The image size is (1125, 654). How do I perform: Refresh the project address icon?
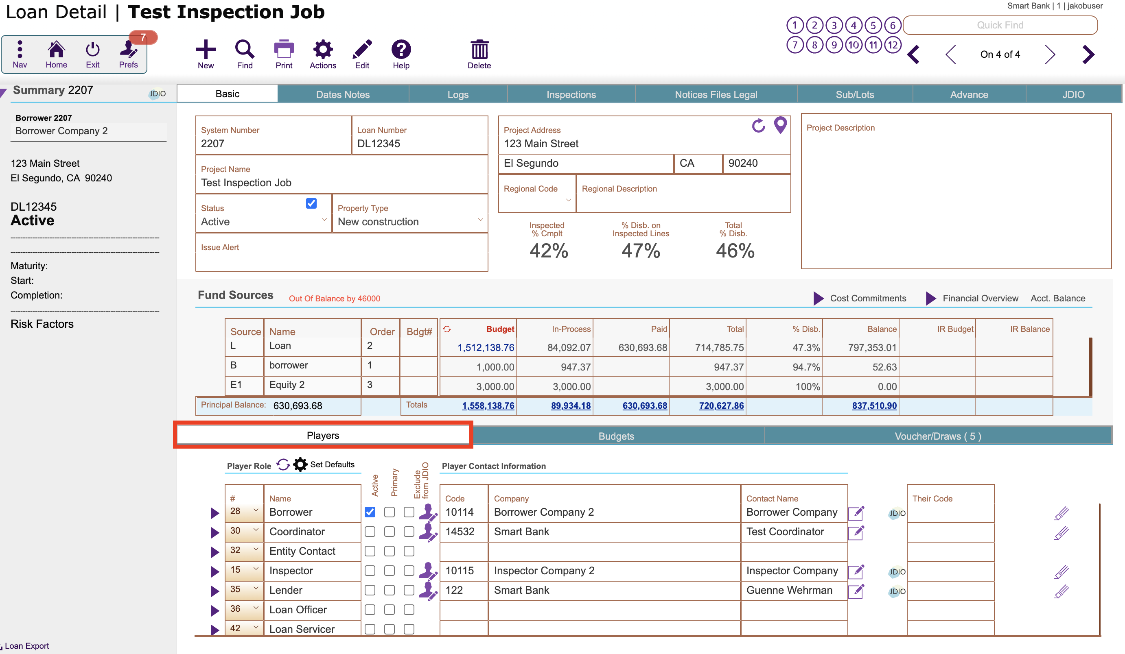pyautogui.click(x=758, y=126)
